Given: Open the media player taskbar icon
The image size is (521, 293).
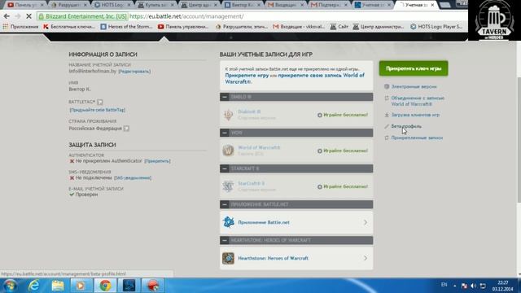Looking at the screenshot, I should [x=81, y=286].
